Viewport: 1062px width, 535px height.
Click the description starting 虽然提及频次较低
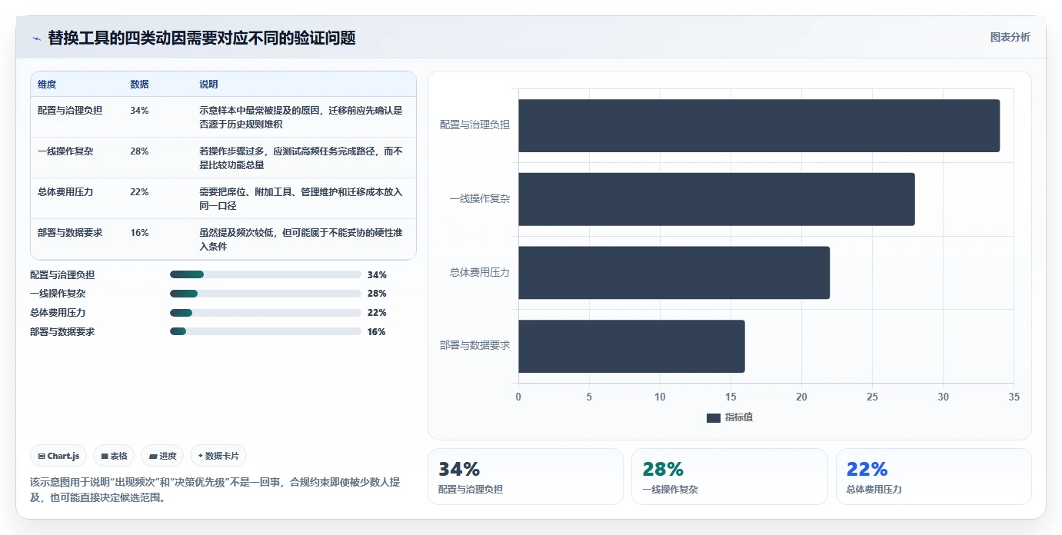point(301,239)
